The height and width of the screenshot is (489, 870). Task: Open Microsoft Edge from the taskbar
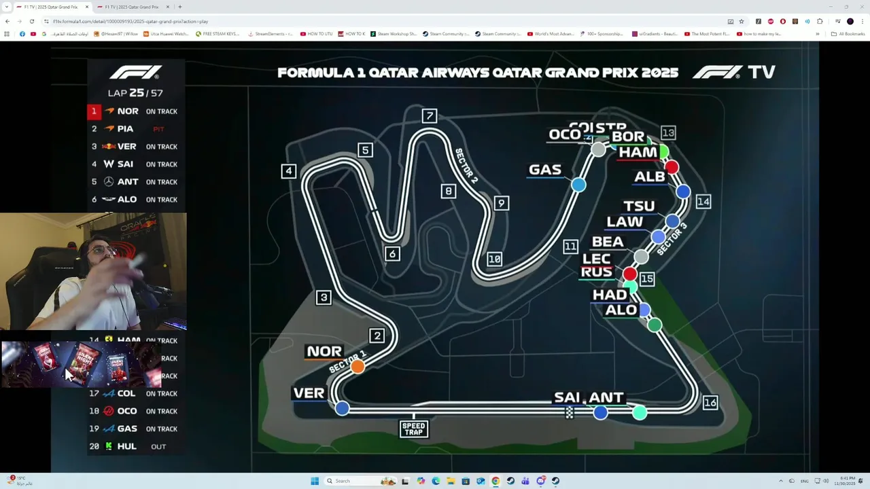point(436,481)
